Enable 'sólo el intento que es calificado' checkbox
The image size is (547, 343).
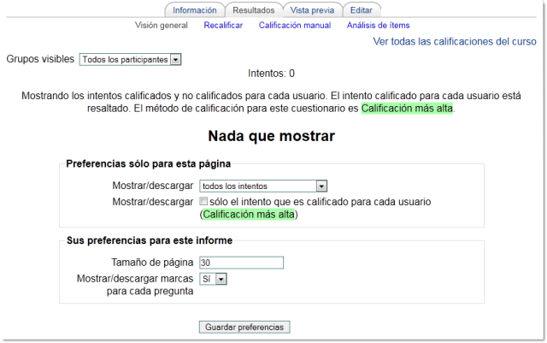(x=203, y=202)
